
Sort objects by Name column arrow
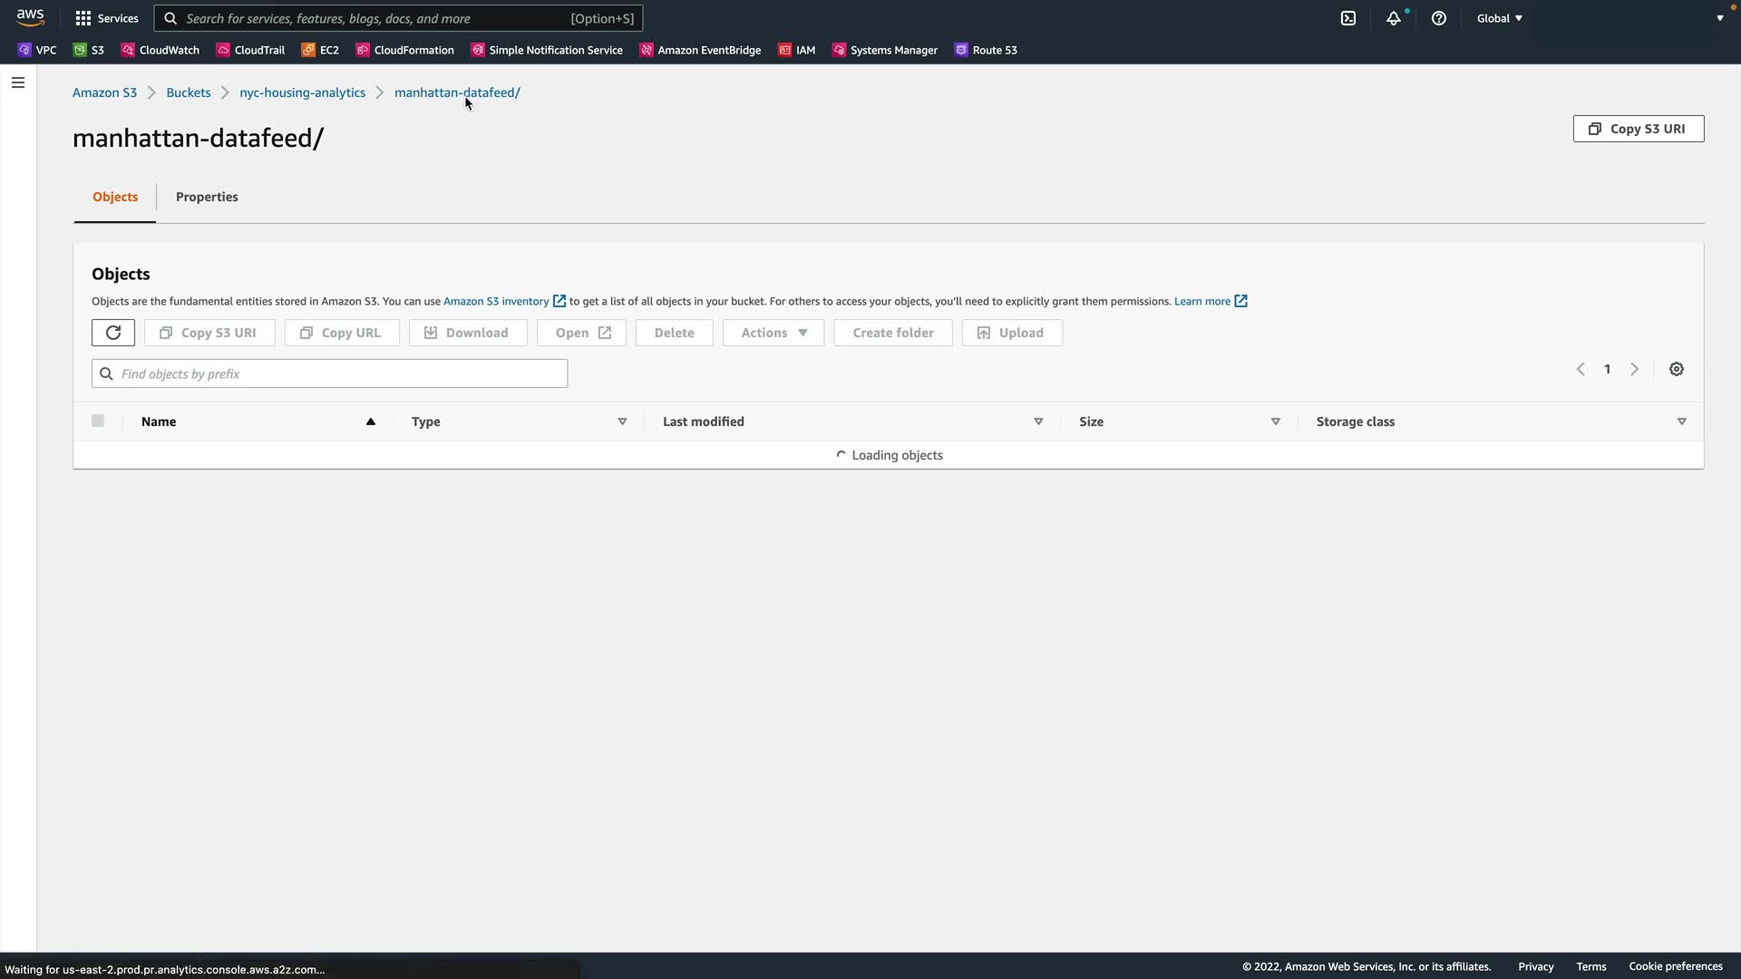pyautogui.click(x=370, y=422)
